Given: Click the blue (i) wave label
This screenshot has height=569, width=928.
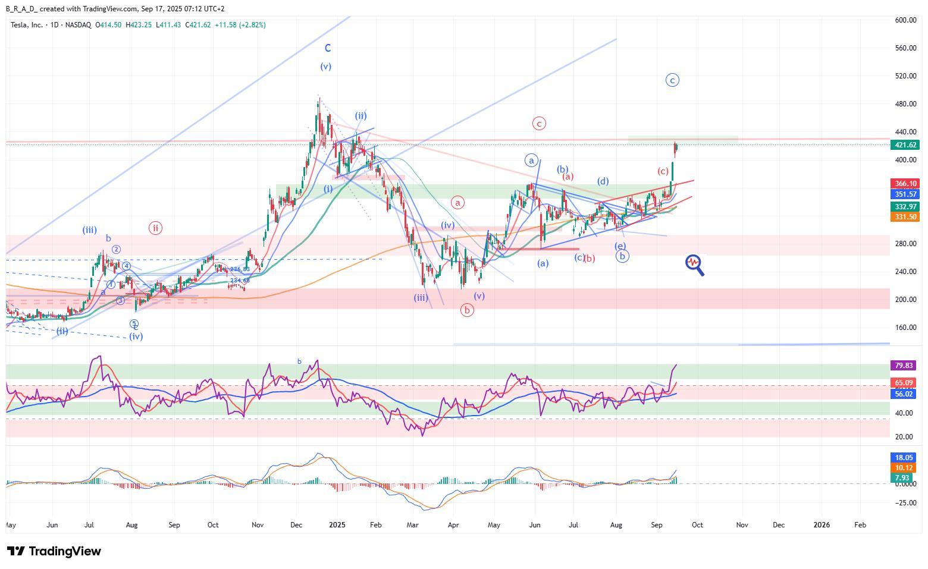Looking at the screenshot, I should coord(328,189).
